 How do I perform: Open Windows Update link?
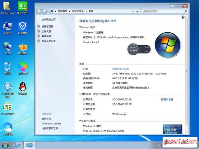(x=51, y=124)
